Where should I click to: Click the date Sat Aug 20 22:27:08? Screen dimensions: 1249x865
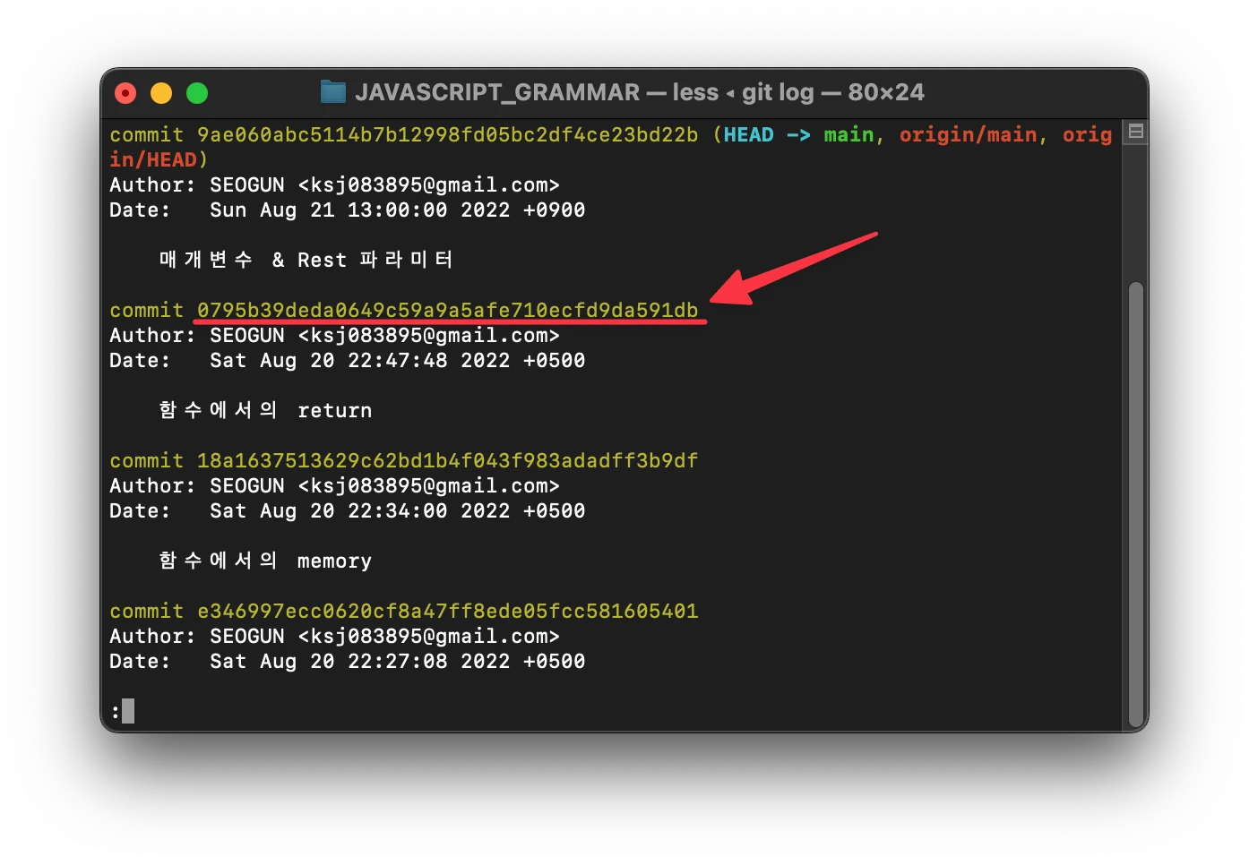(x=328, y=662)
